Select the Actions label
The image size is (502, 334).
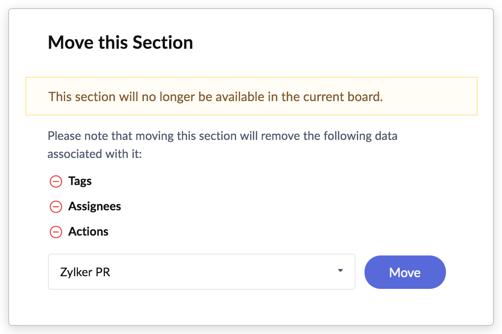tap(88, 232)
